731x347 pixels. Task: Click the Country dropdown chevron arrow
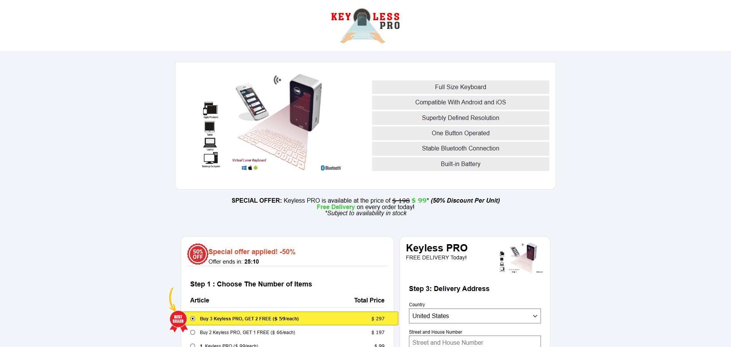coord(535,316)
